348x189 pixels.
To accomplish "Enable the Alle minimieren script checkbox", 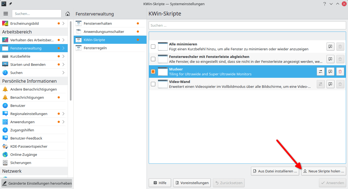I will [x=153, y=47].
